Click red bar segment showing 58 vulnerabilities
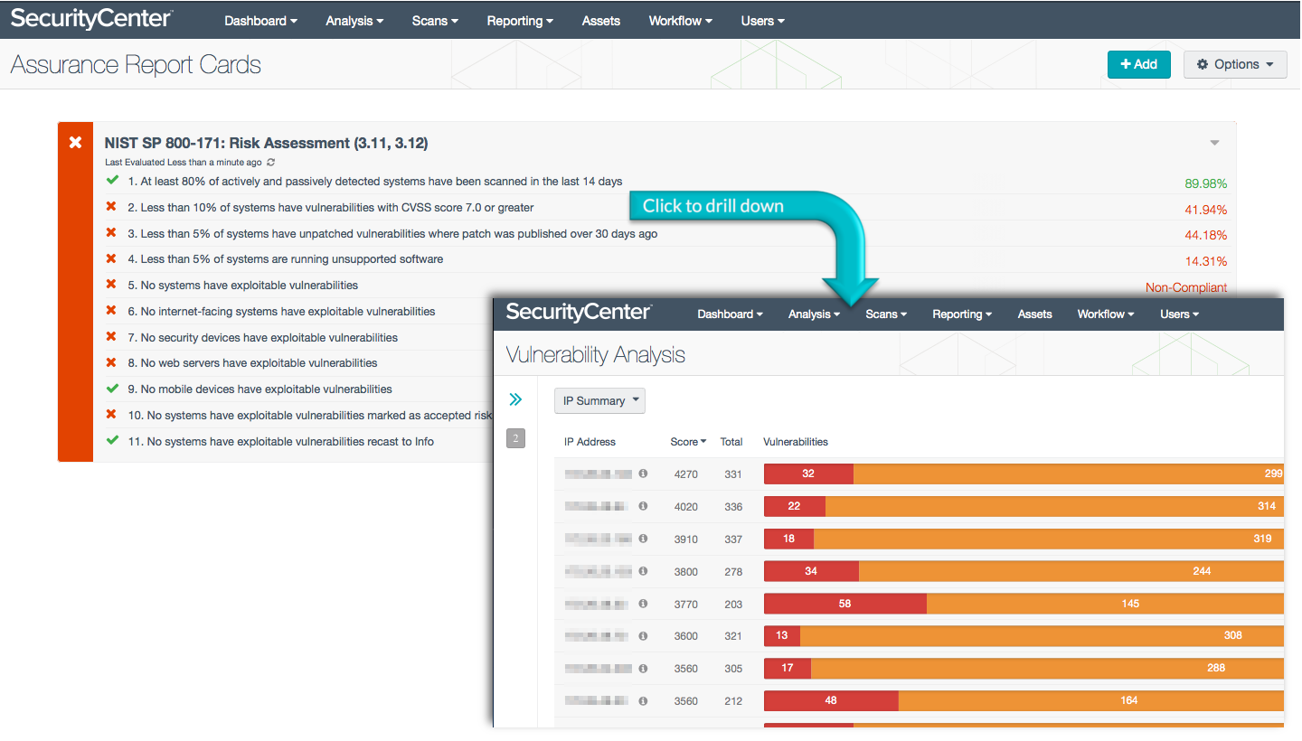Image resolution: width=1302 pixels, height=741 pixels. pyautogui.click(x=845, y=604)
